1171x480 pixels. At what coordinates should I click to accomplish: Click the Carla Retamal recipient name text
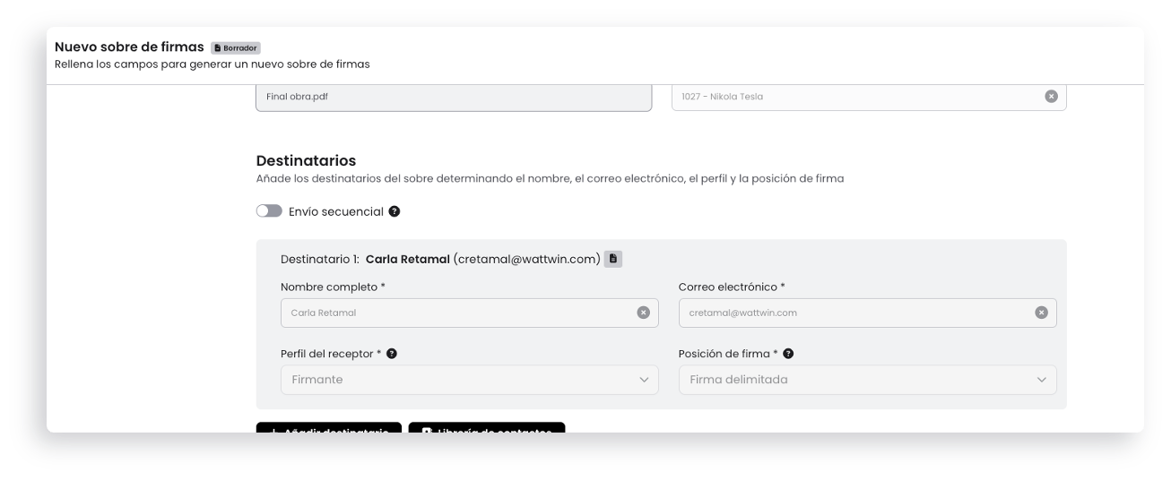(x=408, y=259)
